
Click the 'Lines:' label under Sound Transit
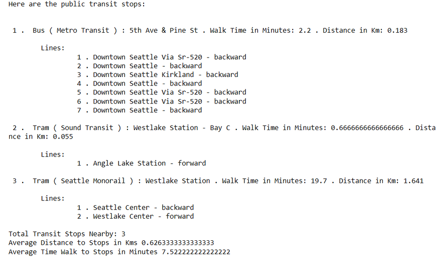point(53,154)
